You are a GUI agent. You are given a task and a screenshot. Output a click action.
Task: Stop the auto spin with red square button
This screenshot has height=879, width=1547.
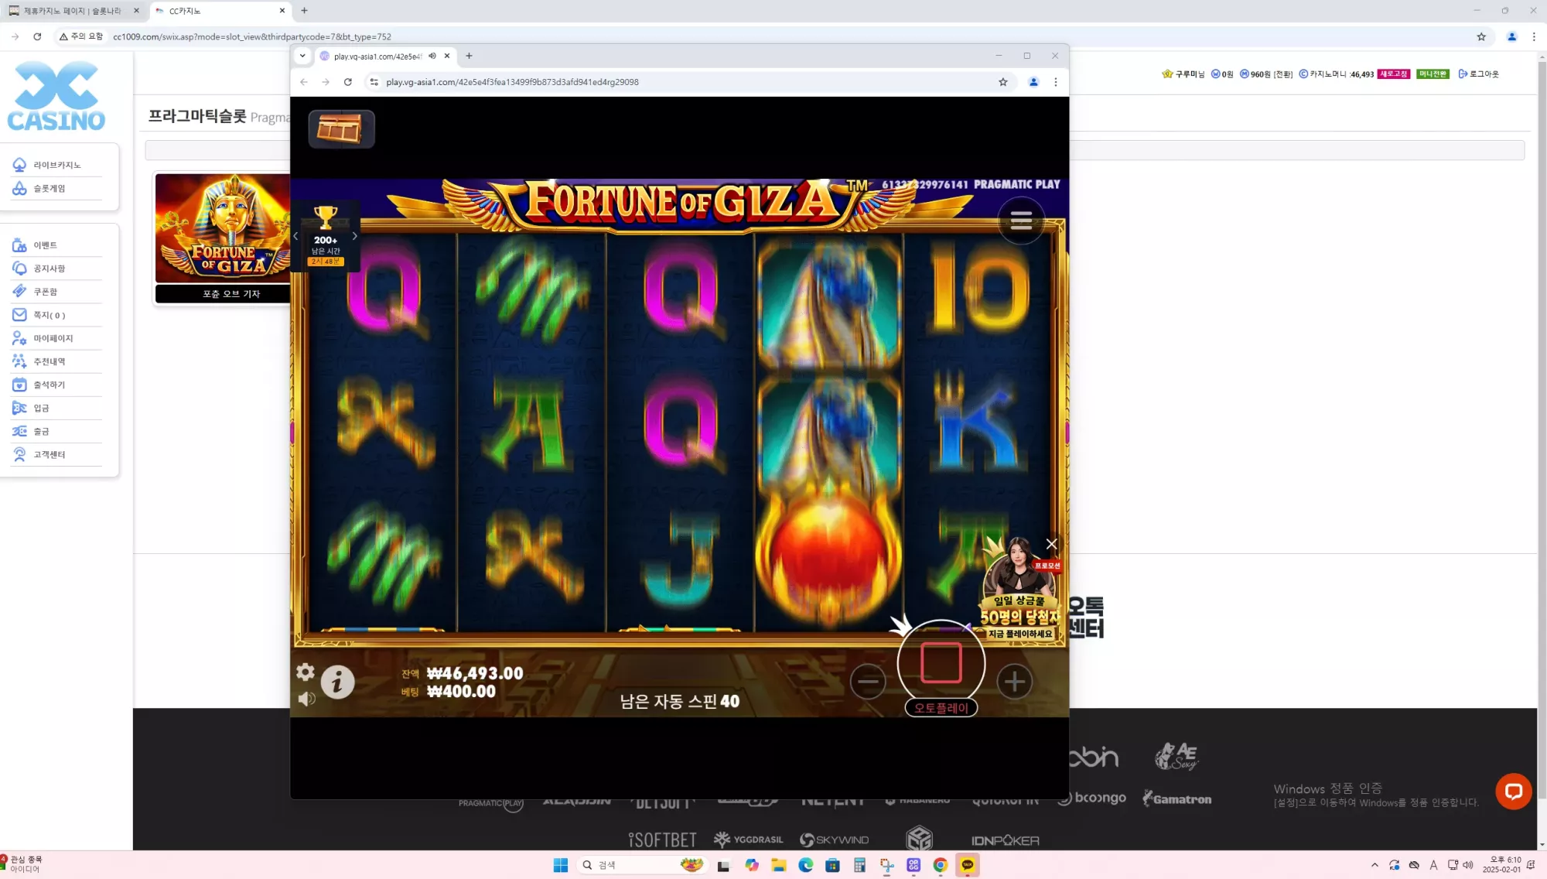pyautogui.click(x=941, y=663)
